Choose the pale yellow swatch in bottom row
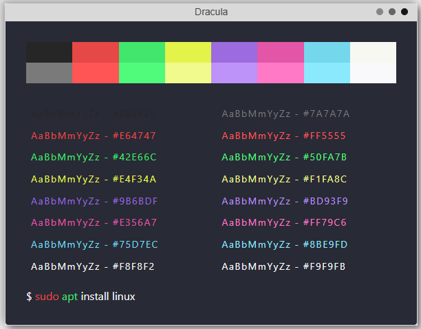Viewport: 421px width, 329px height. [188, 73]
